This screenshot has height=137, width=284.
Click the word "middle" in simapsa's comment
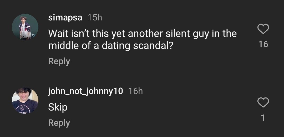point(63,46)
